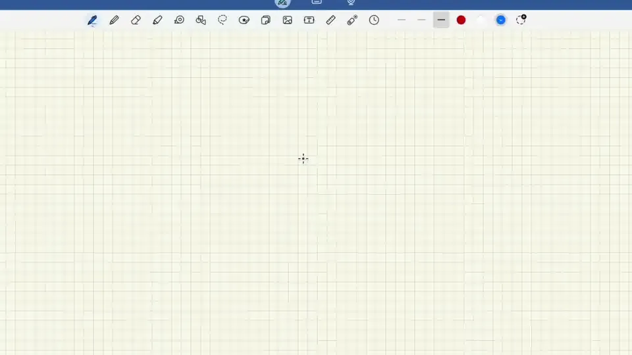The height and width of the screenshot is (355, 632).
Task: Activate the Laser pointer tool
Action: [x=352, y=20]
